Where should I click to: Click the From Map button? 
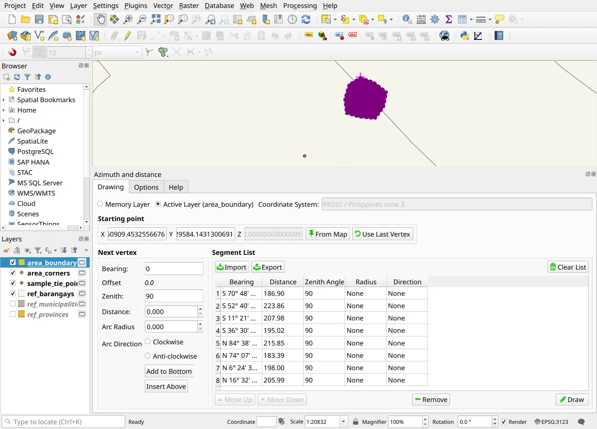(x=328, y=234)
